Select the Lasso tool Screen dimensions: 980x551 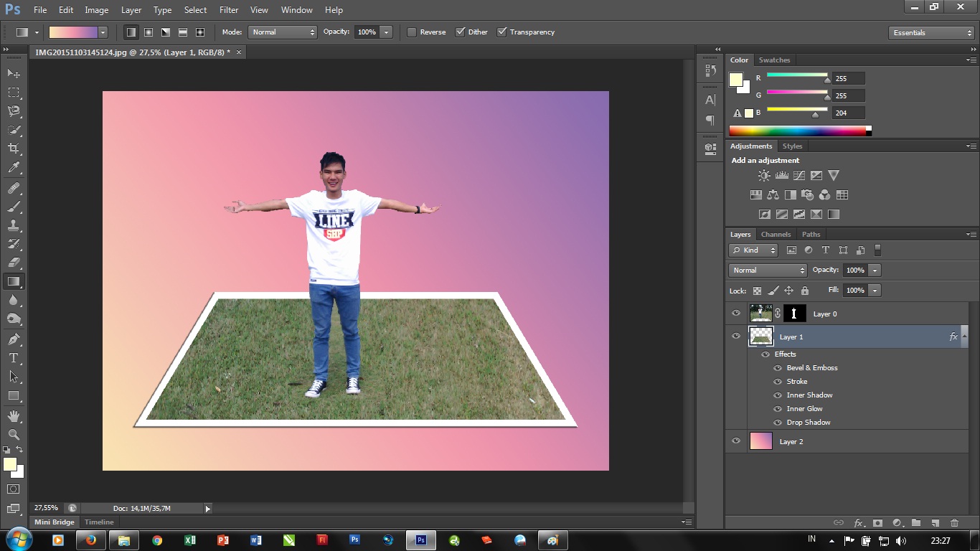(14, 111)
